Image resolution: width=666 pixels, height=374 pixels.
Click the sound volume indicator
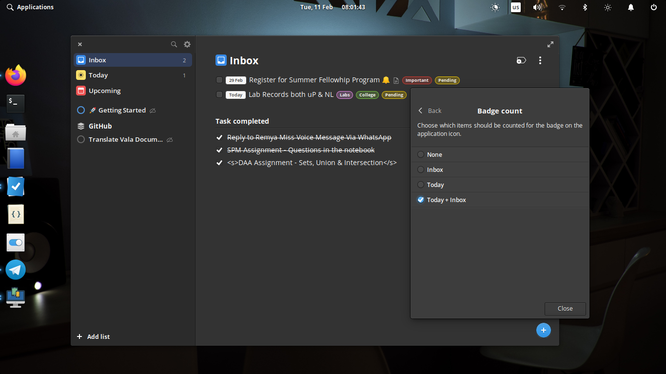[x=537, y=7]
